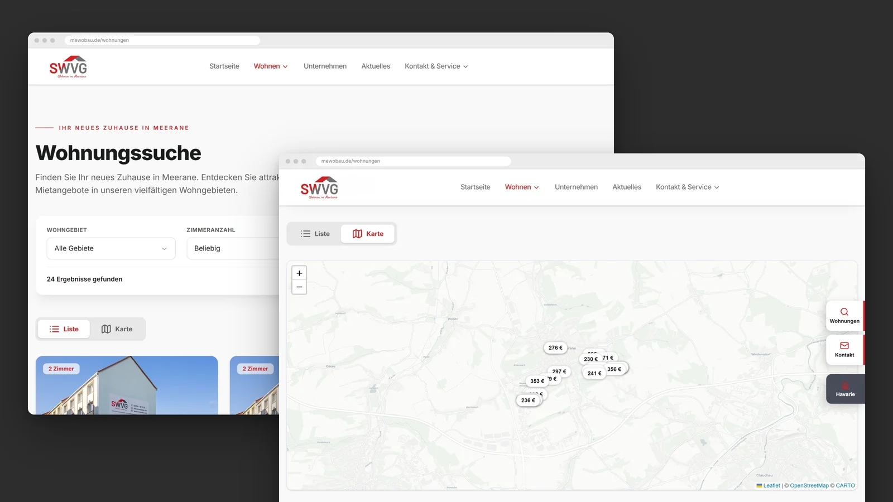Switch to Karte view in the back window
The image size is (893, 502).
tap(117, 329)
